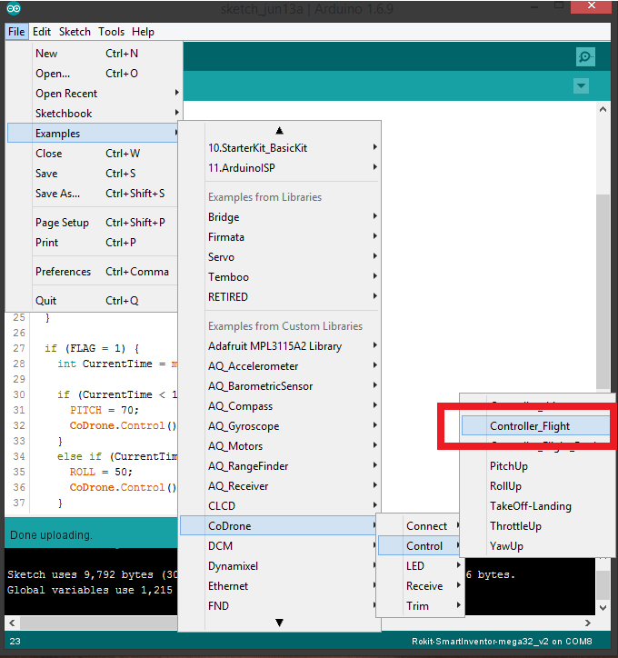Image resolution: width=618 pixels, height=658 pixels.
Task: Open the tab options dropdown arrow
Action: coord(581,85)
